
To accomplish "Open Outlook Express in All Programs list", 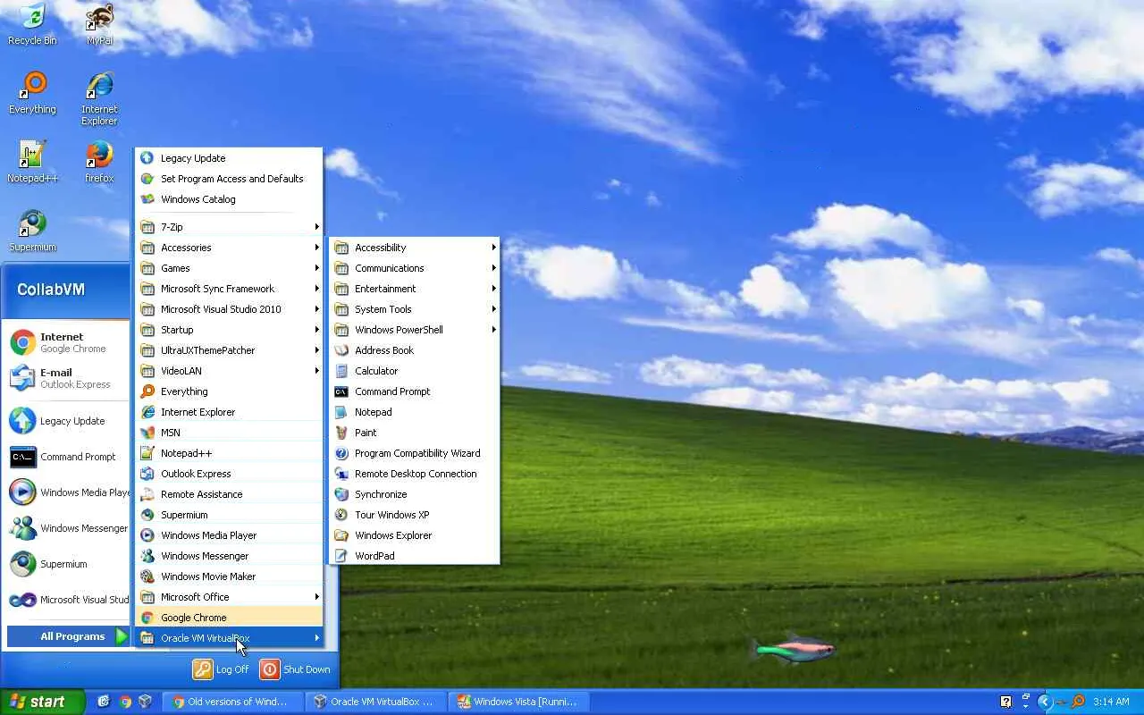I will tap(229, 474).
